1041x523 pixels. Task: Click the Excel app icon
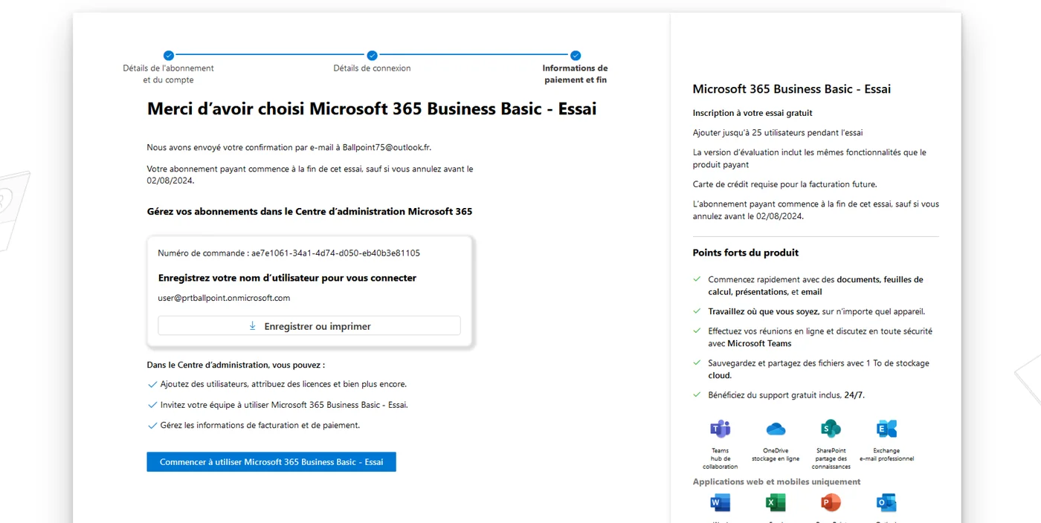pyautogui.click(x=775, y=503)
